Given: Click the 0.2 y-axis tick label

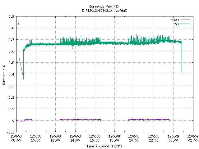Looking at the screenshot, I should coord(12,97).
